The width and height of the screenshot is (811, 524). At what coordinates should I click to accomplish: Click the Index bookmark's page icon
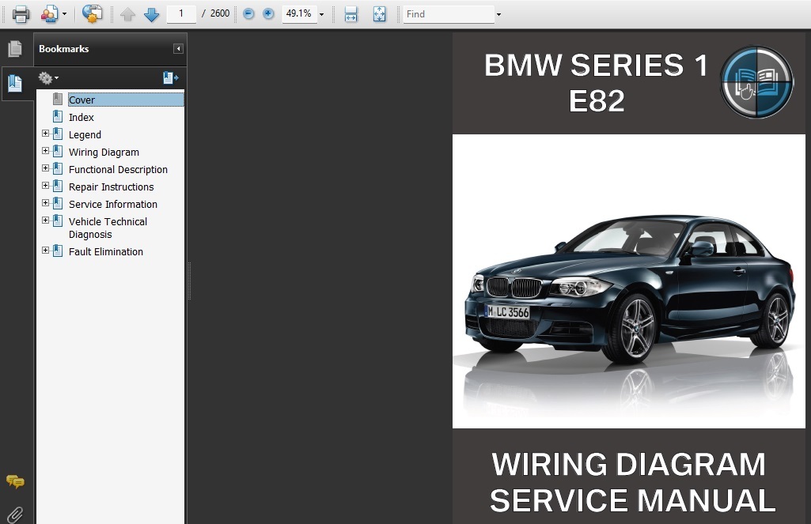point(58,116)
